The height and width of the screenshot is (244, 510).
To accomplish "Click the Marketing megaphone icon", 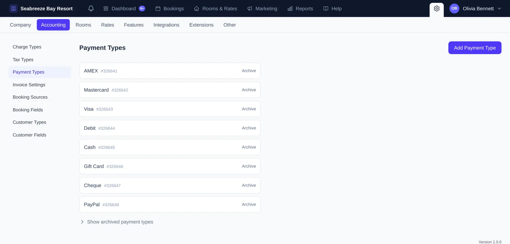I will pyautogui.click(x=250, y=9).
